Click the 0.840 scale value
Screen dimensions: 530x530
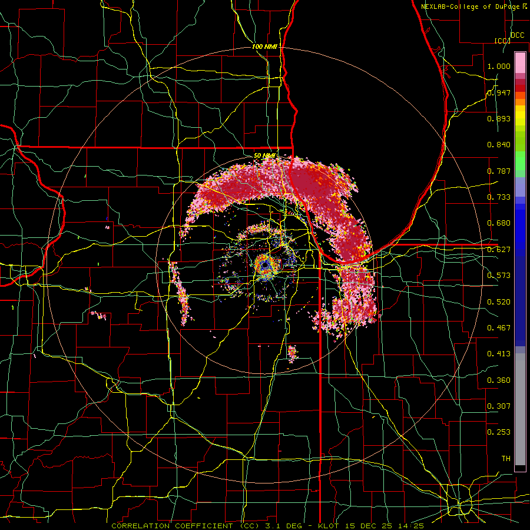tap(499, 145)
